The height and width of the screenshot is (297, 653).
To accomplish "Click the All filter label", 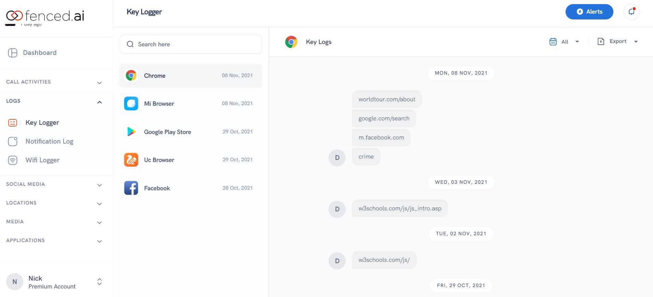I will click(565, 42).
